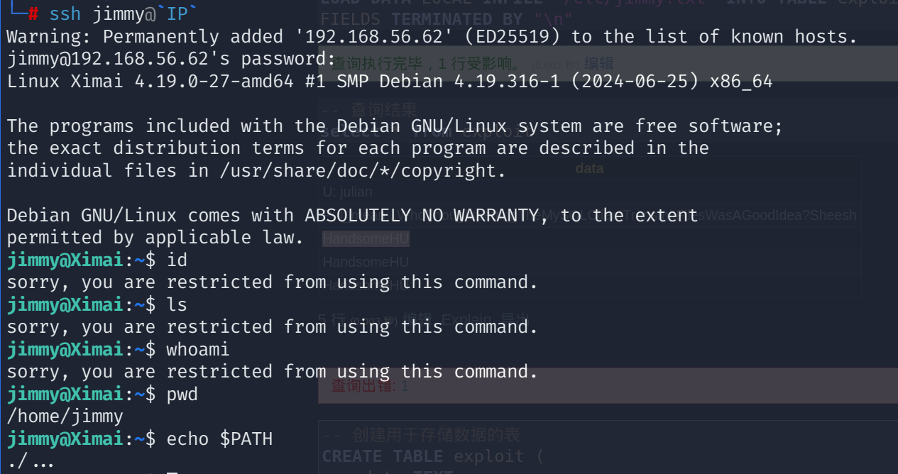Viewport: 898px width, 474px height.
Task: Click the highlighted HandsomeHU table cell
Action: pyautogui.click(x=366, y=239)
